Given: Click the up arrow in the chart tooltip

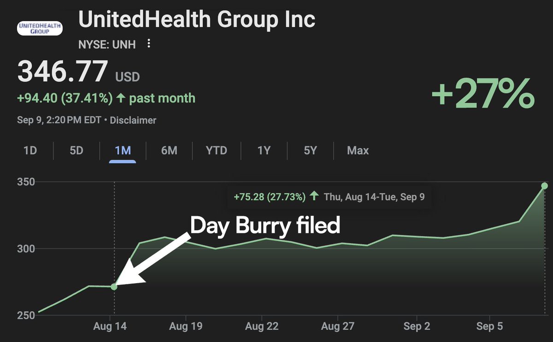Looking at the screenshot, I should pos(314,197).
